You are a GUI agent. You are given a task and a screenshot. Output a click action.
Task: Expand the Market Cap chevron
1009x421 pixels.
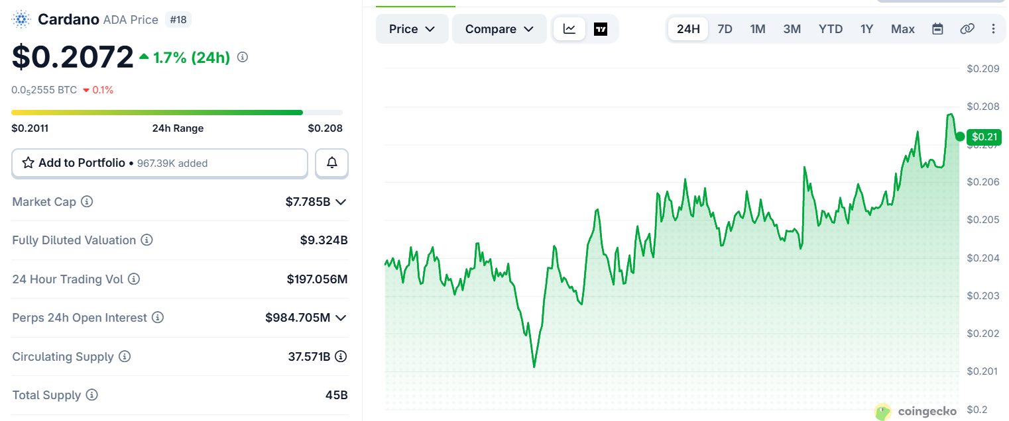coord(341,202)
